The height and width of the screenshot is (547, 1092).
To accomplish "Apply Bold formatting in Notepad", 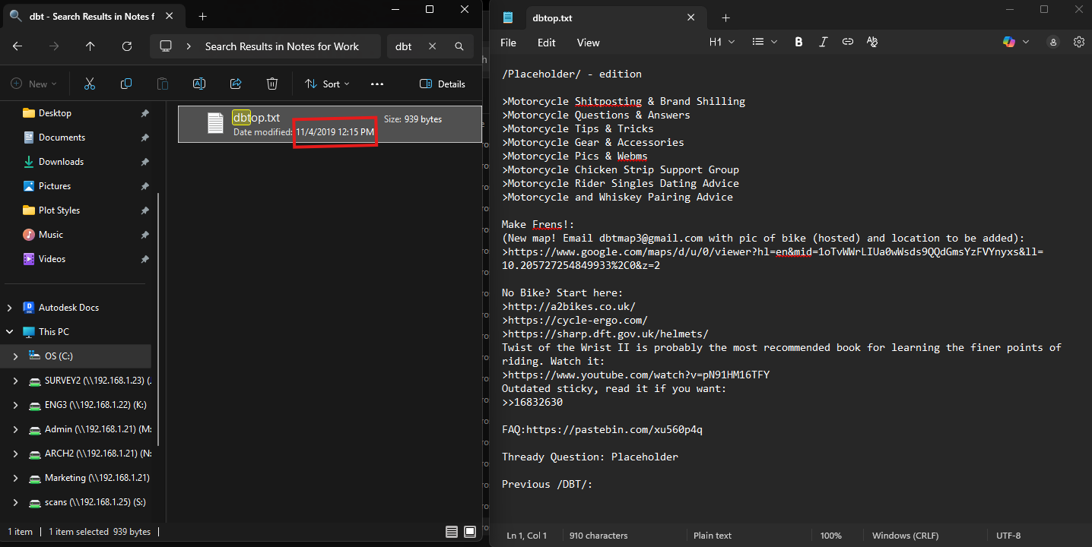I will (798, 43).
